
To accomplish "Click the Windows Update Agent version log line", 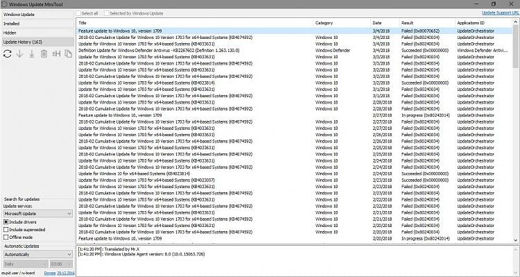I will 141,254.
